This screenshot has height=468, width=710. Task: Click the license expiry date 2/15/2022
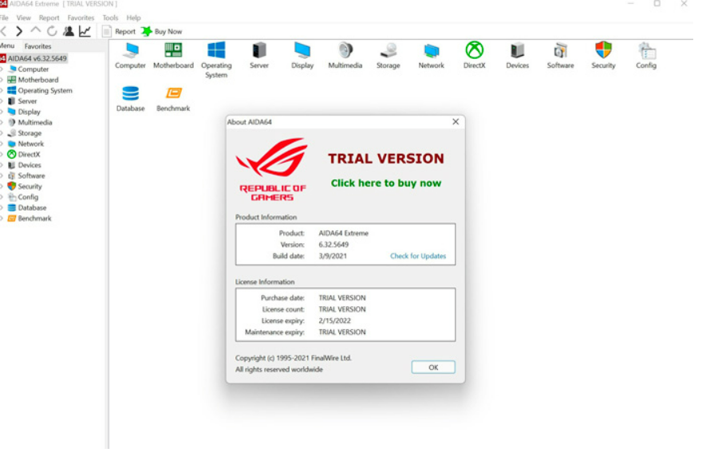coord(334,321)
